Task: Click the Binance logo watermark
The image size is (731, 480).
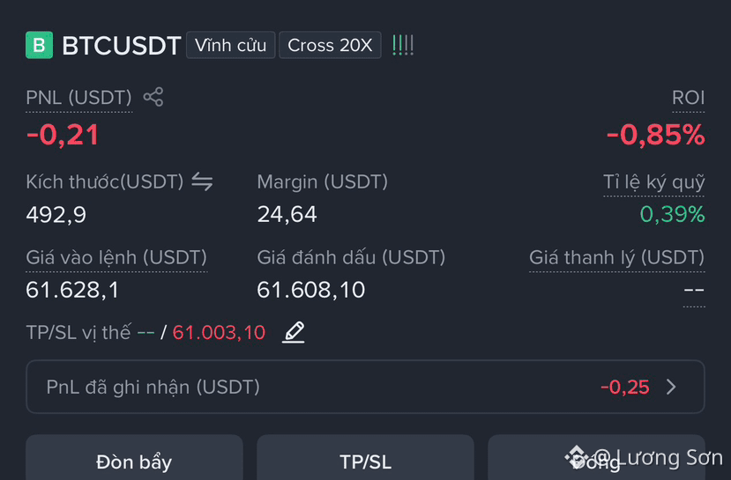Action: coord(576,457)
